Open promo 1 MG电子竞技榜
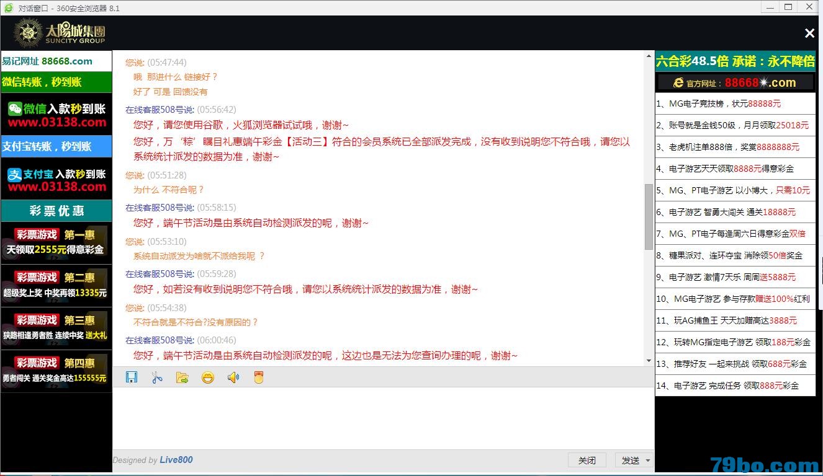The width and height of the screenshot is (823, 476). 735,104
